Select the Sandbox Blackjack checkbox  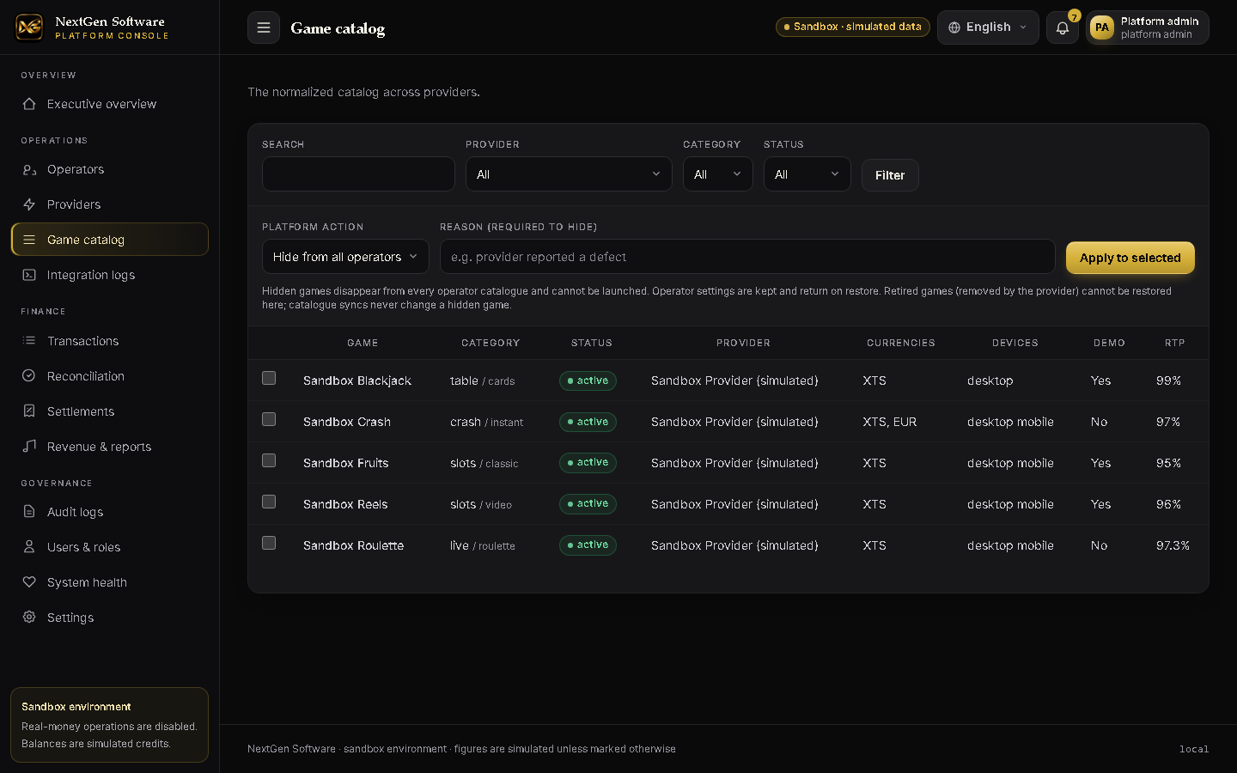[269, 378]
